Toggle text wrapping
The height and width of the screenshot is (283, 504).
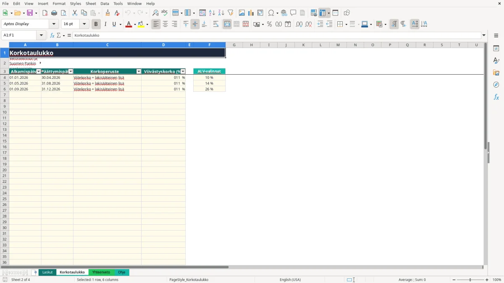[x=216, y=24]
